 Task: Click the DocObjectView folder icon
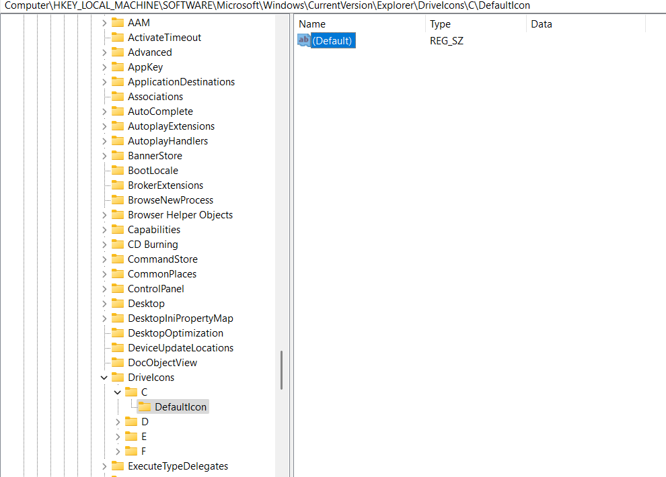(x=118, y=363)
